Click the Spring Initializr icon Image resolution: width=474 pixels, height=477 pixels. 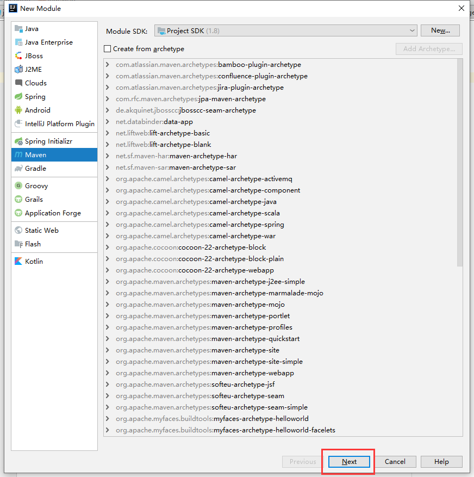coord(19,141)
